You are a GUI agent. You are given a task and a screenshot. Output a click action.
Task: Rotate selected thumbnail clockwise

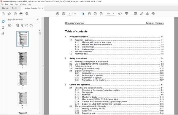pyautogui.click(x=31, y=25)
